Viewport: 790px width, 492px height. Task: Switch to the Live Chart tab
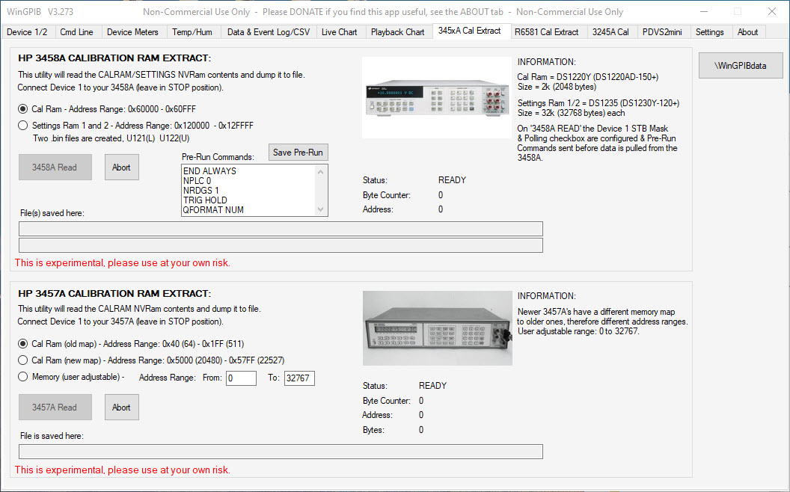339,32
